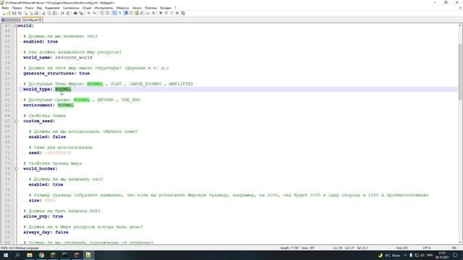Screen dimensions: 463x260
Task: Toggle synchronized vertical scrolling
Action: 101,13
